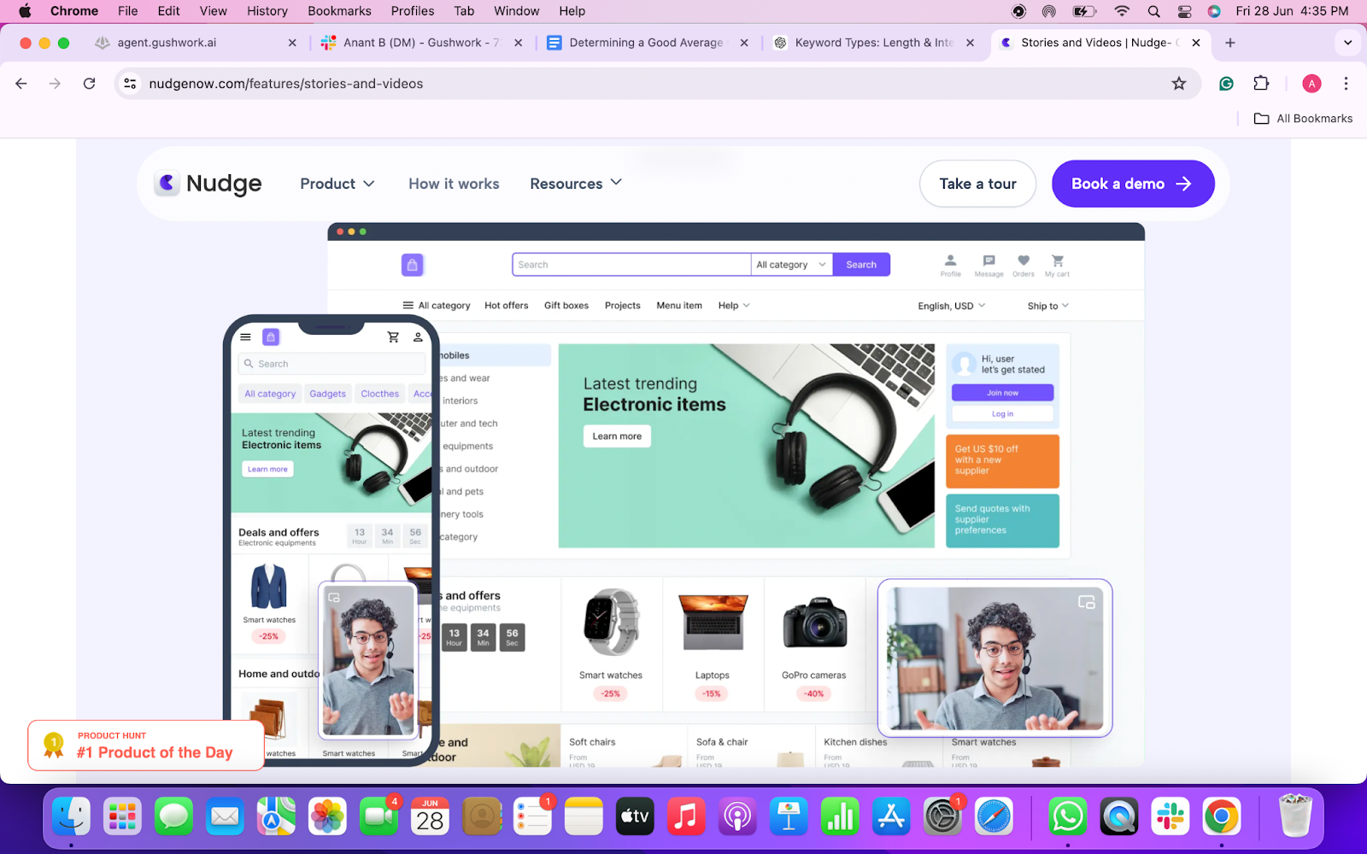Image resolution: width=1367 pixels, height=854 pixels.
Task: Click the large presenter video thumbnail
Action: (994, 658)
